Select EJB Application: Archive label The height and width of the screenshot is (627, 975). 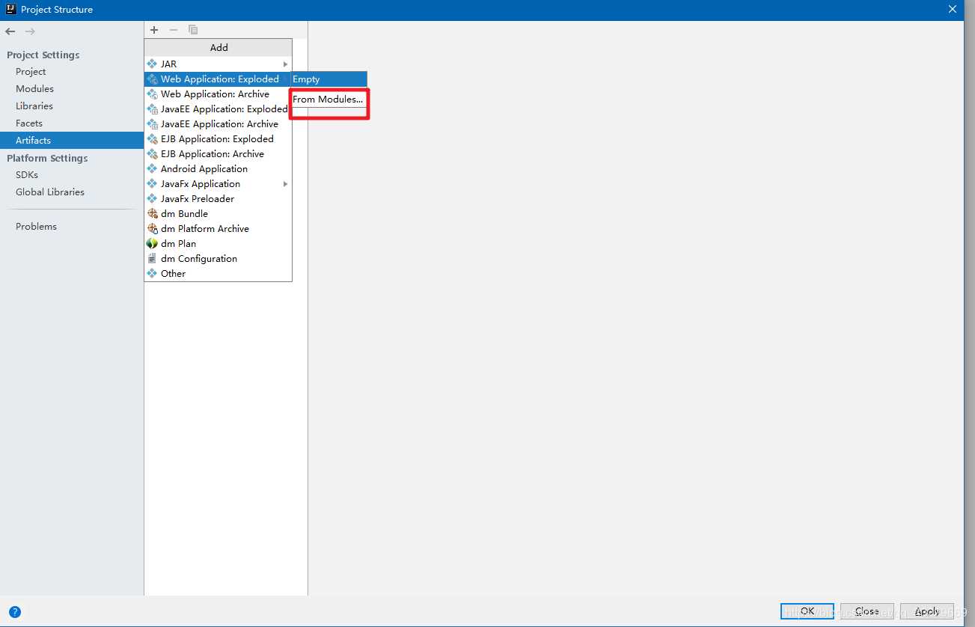[x=213, y=154]
